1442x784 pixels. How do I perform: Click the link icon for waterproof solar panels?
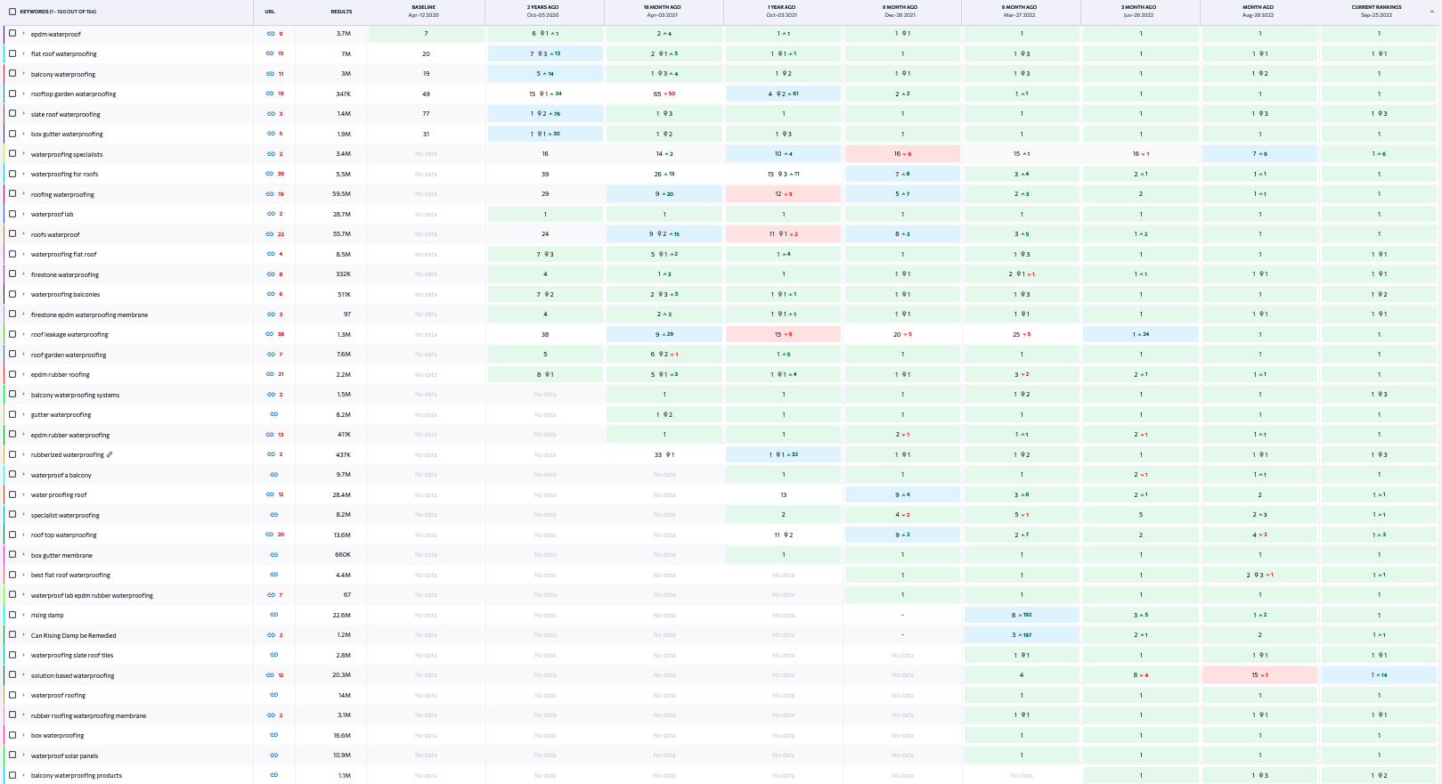[x=273, y=755]
